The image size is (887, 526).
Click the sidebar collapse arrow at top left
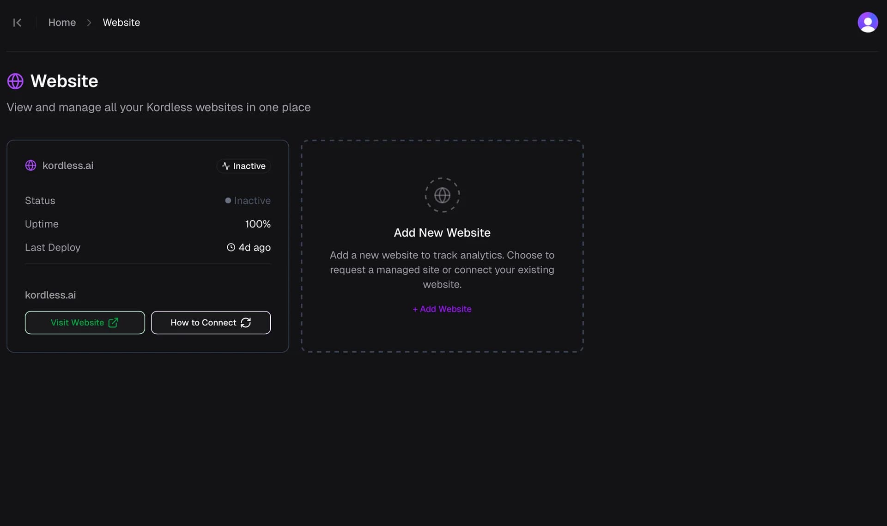click(x=18, y=22)
